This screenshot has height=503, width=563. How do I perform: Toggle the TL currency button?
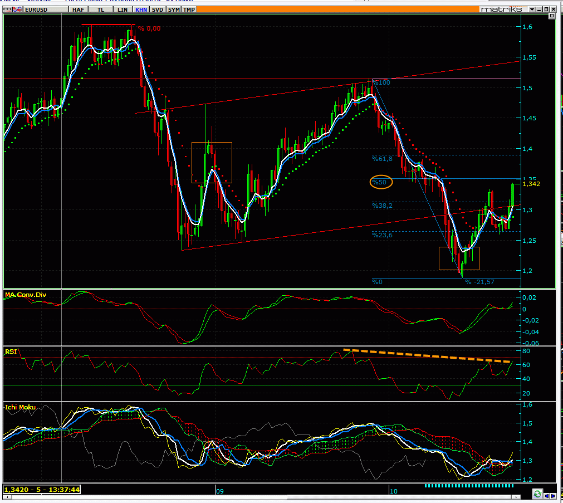pyautogui.click(x=100, y=9)
